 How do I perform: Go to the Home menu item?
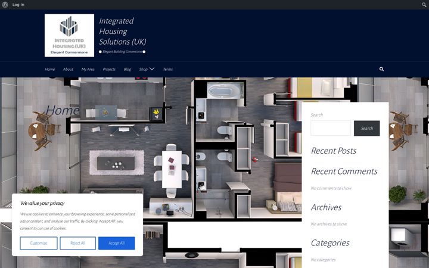point(50,70)
